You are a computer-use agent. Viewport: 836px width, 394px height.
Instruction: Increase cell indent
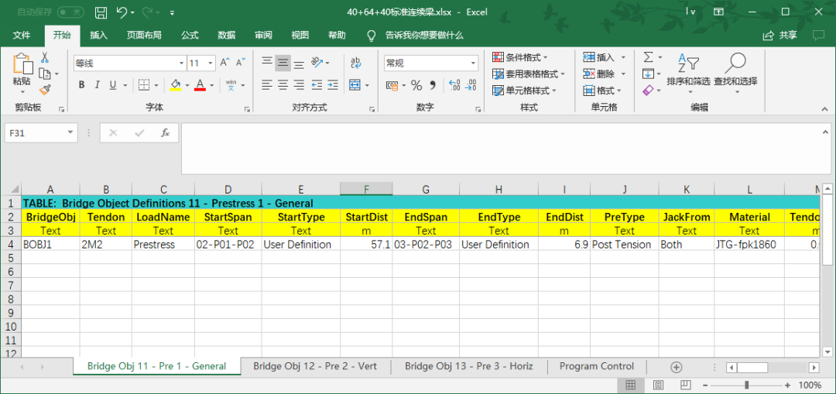[333, 85]
